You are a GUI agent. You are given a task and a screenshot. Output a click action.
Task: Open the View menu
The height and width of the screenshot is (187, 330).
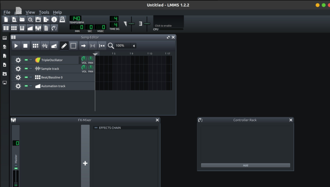coord(30,12)
